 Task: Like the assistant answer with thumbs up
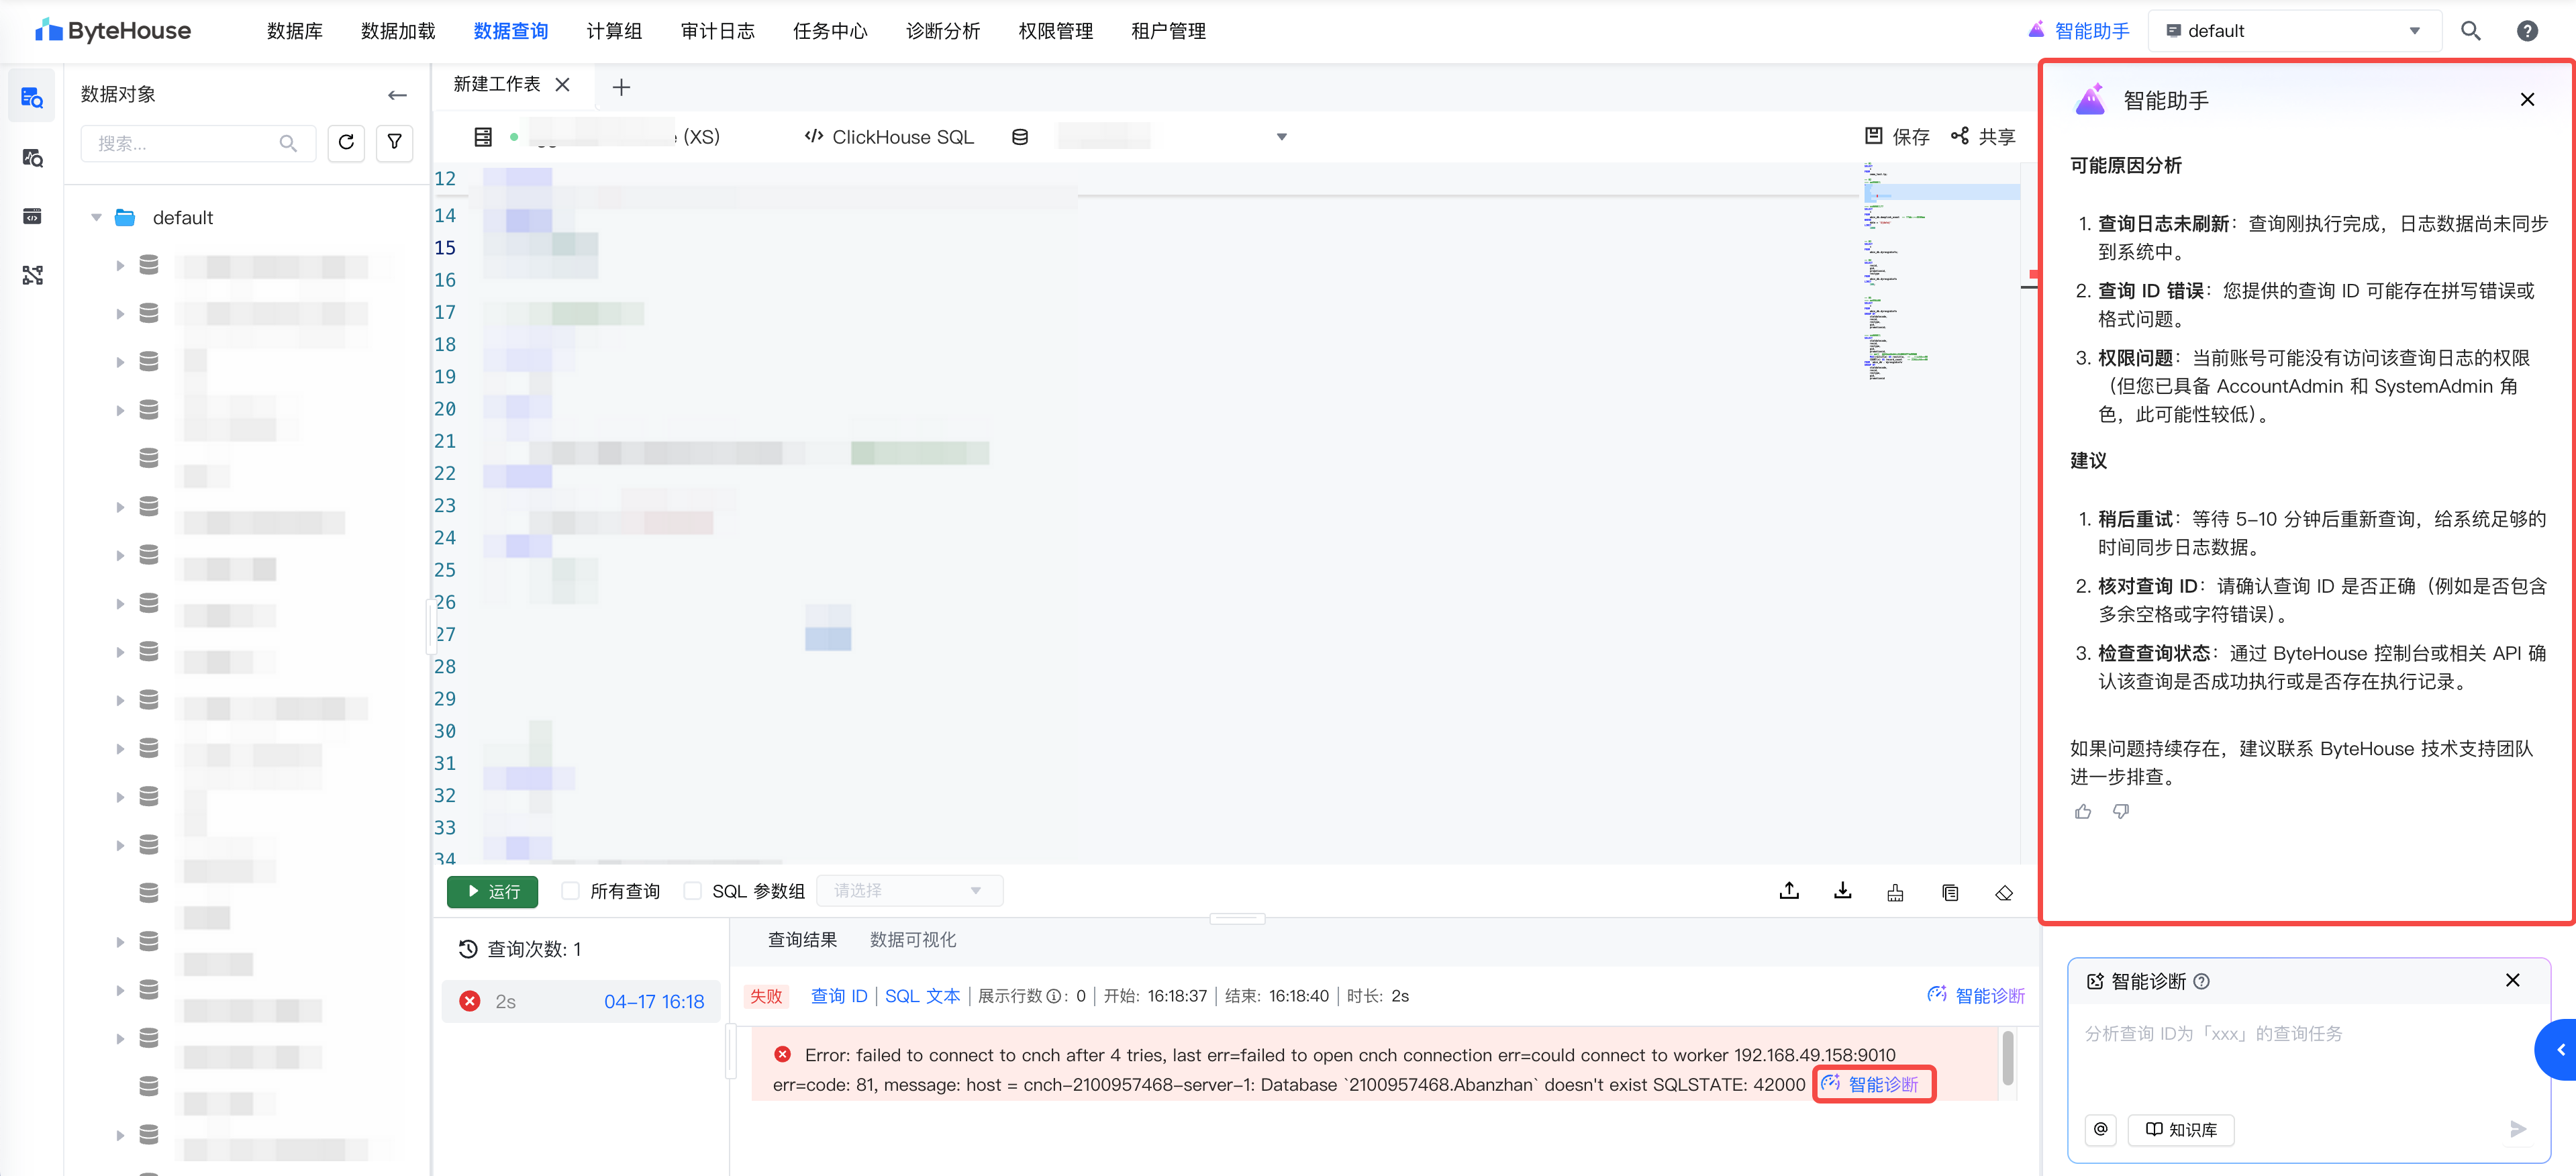[x=2083, y=811]
